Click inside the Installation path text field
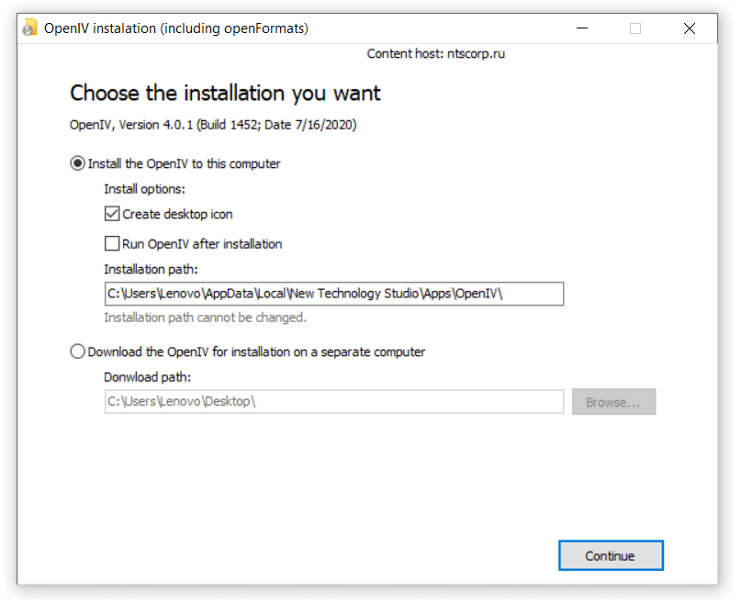 point(333,294)
